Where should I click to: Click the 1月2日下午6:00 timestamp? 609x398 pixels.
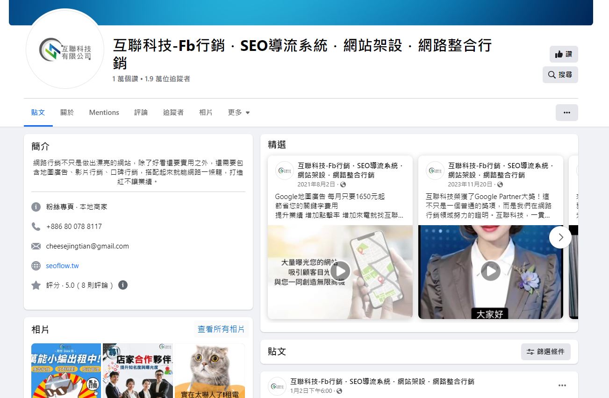311,391
